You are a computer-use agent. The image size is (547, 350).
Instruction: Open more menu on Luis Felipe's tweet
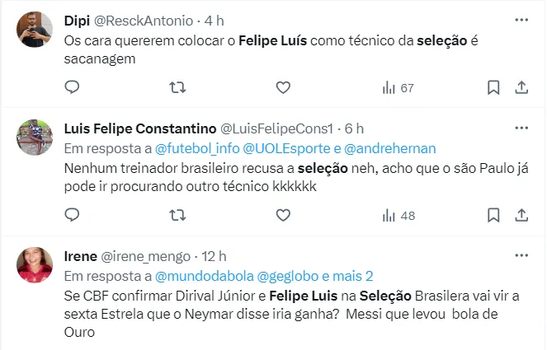point(521,128)
